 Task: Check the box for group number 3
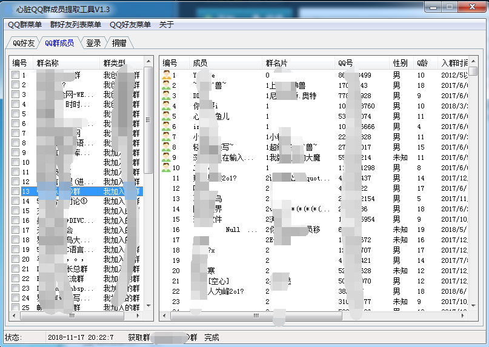(15, 94)
